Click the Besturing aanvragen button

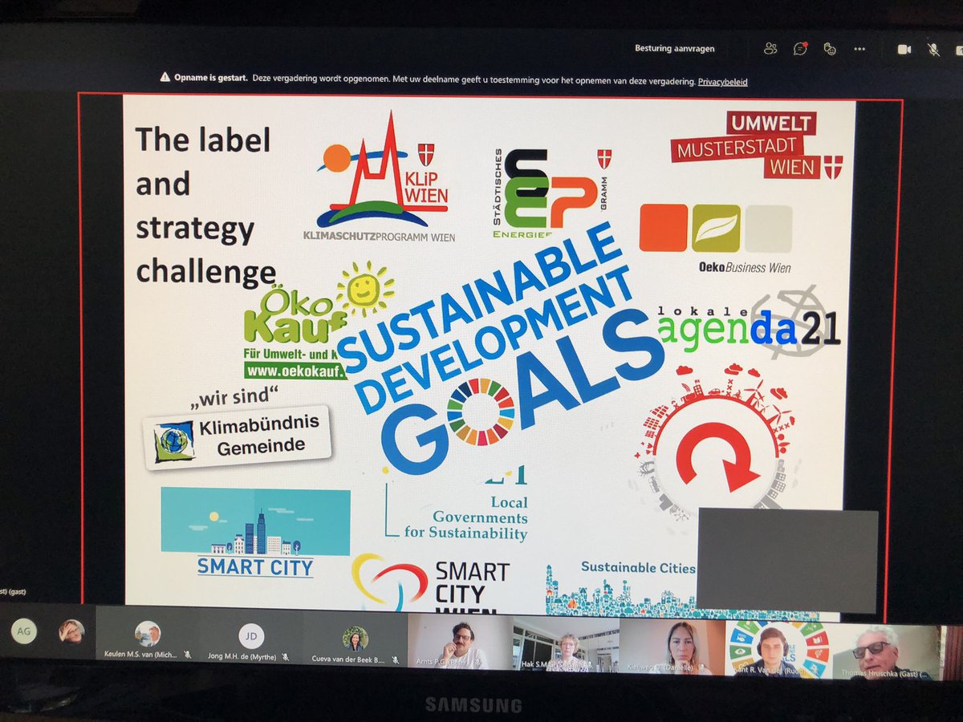point(674,49)
